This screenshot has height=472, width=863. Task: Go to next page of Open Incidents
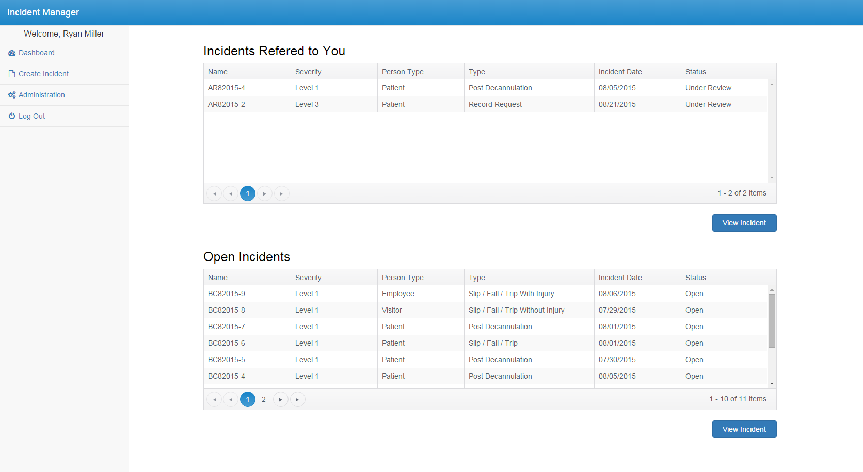281,399
